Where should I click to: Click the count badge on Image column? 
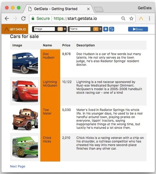[x=60, y=29]
